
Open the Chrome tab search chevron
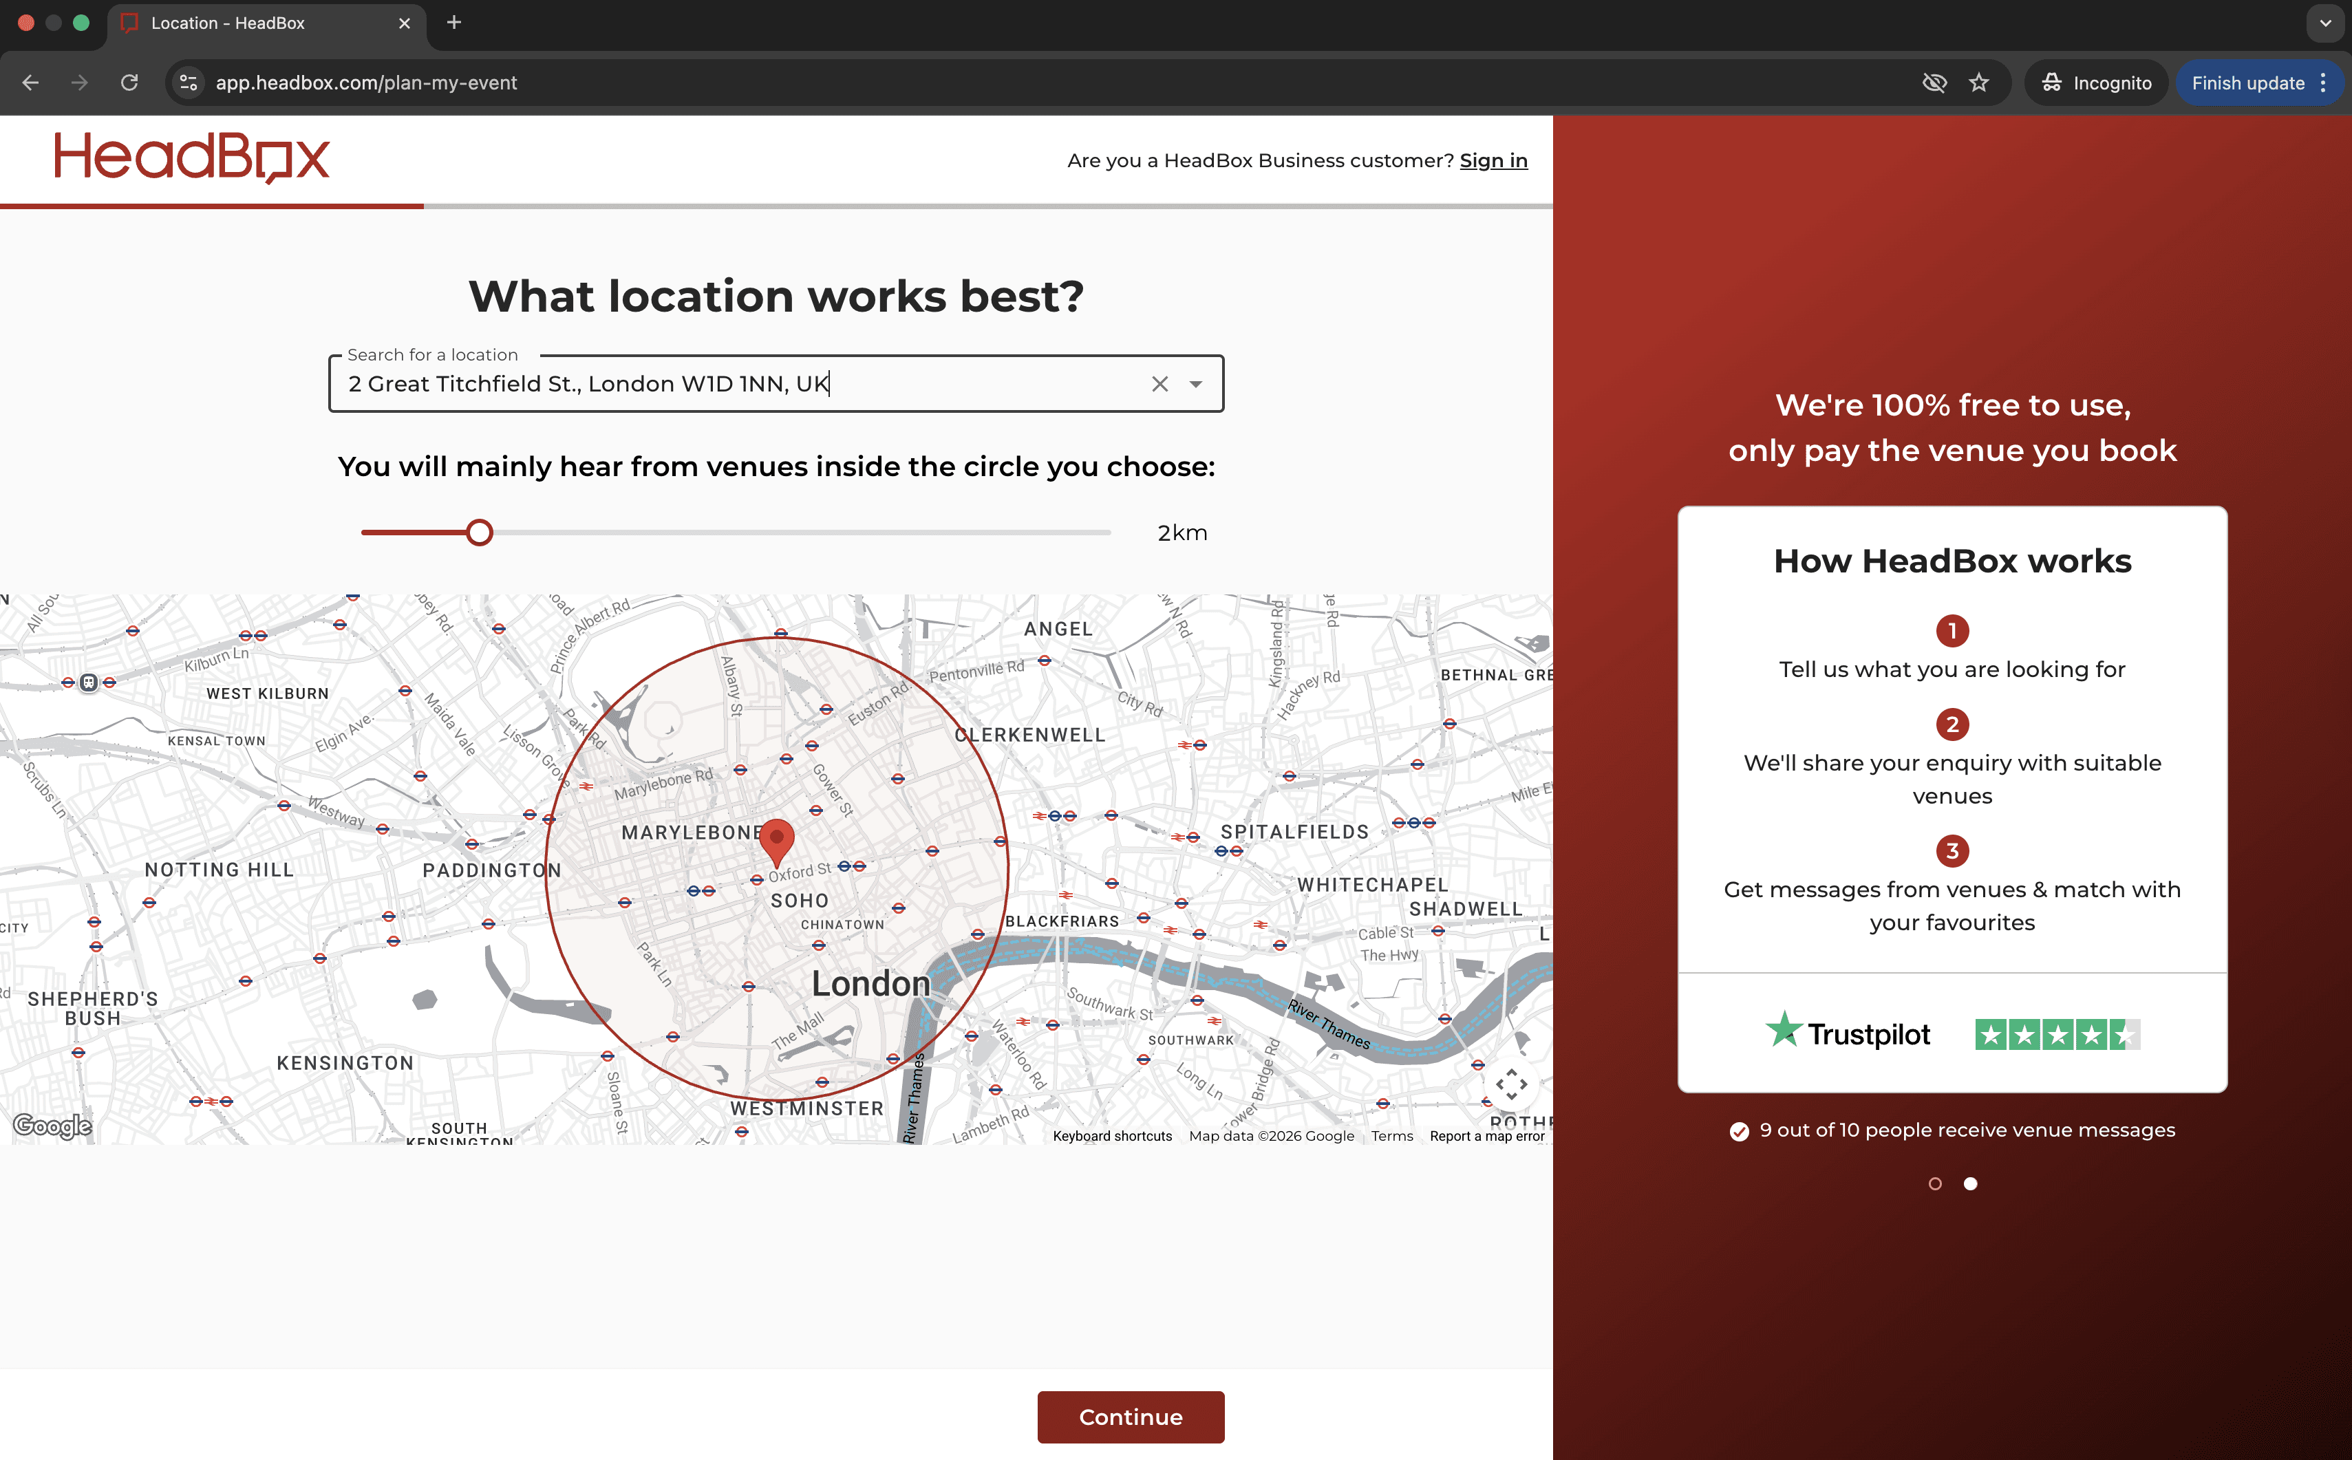2325,23
